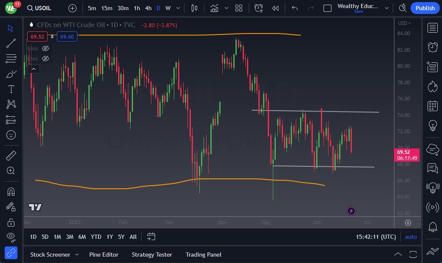
Task: Toggle auto scale on price axis
Action: point(411,237)
